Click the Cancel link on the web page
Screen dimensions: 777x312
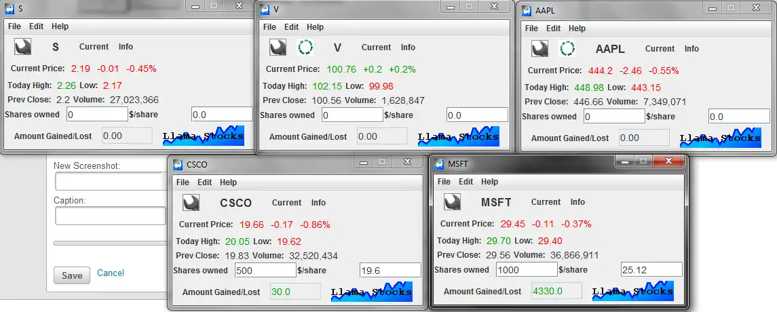[111, 273]
